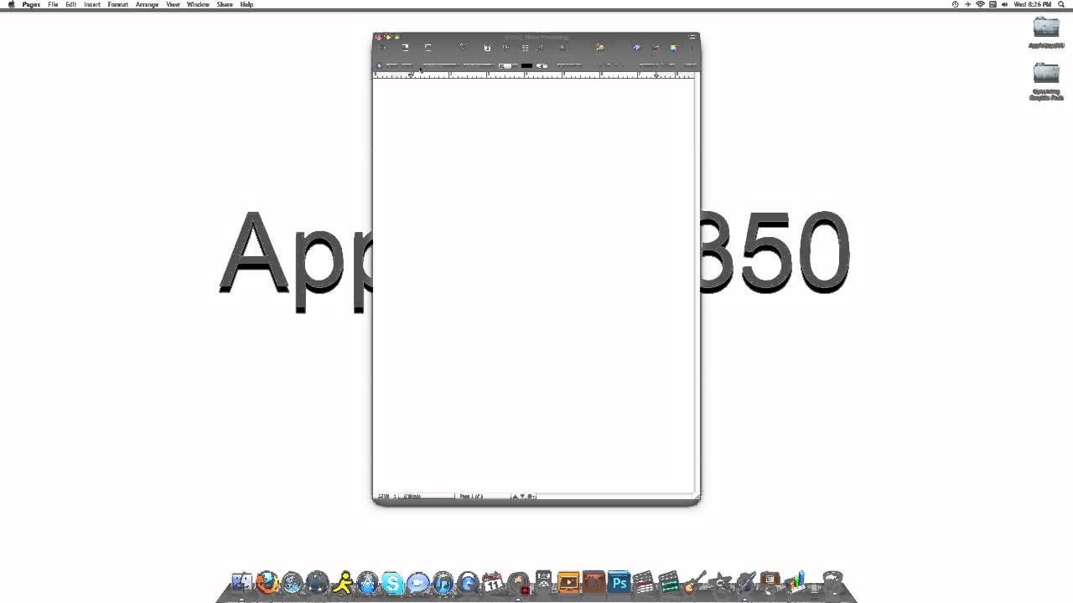The width and height of the screenshot is (1073, 603).
Task: Open the black text color well
Action: point(526,64)
